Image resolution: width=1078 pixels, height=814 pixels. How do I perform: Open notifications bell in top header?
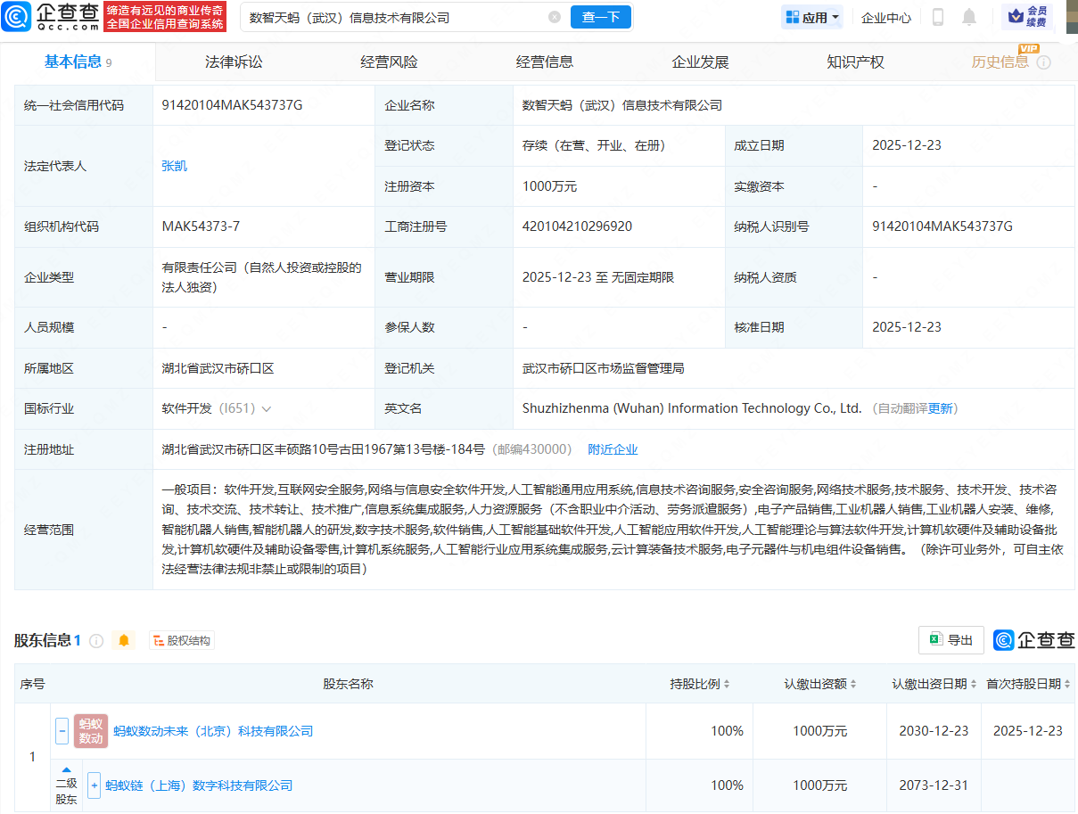pos(969,17)
